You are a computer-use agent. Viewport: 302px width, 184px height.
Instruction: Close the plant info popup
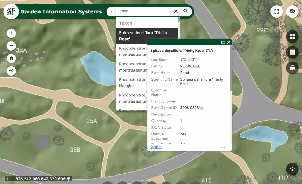pyautogui.click(x=229, y=42)
